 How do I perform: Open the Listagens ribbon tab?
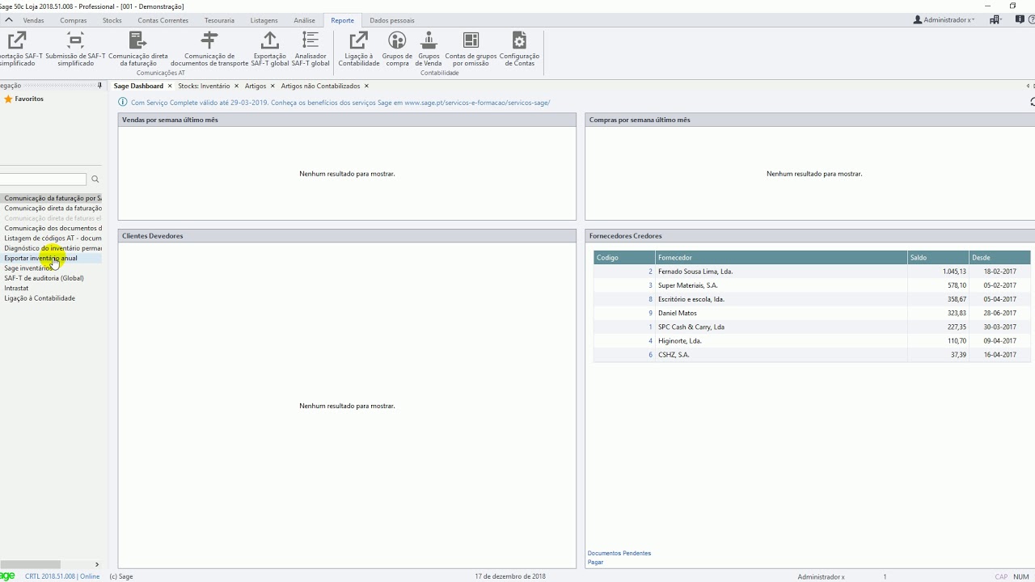click(x=264, y=20)
